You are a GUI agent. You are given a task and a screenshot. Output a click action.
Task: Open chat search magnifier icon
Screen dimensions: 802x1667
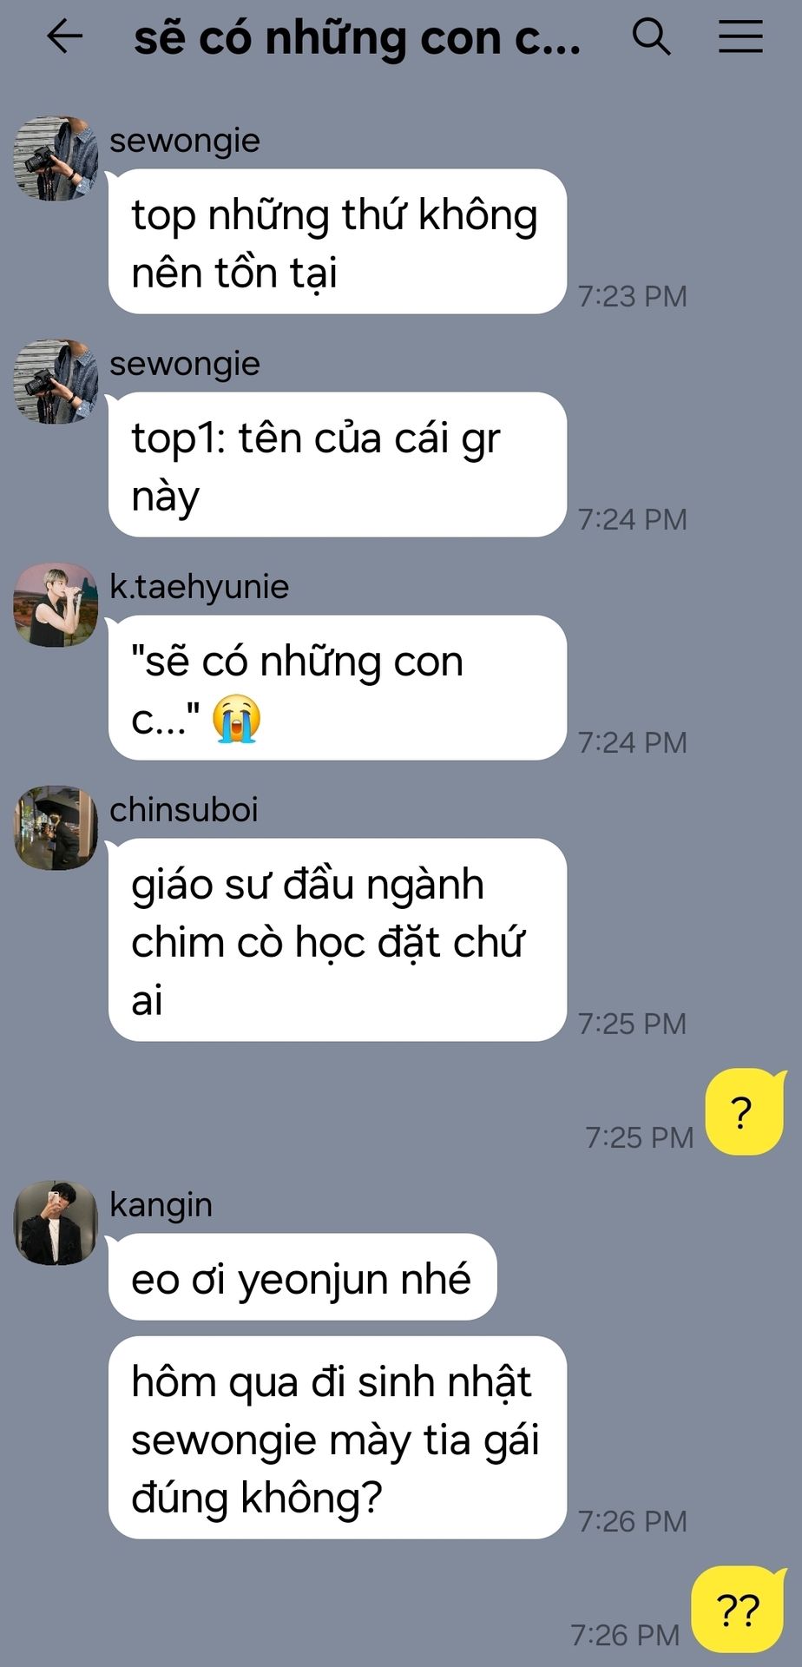(x=651, y=36)
